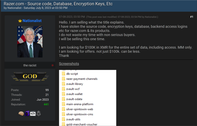The width and height of the screenshot is (197, 126).
Task: Click the db-script folder icon
Action: click(63, 74)
